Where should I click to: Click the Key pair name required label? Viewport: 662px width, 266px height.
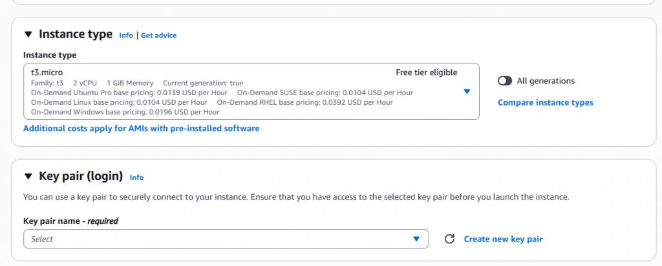point(70,221)
